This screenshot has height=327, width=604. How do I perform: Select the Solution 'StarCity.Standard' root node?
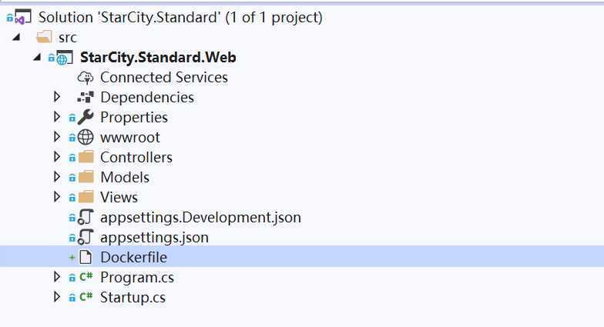[x=180, y=17]
